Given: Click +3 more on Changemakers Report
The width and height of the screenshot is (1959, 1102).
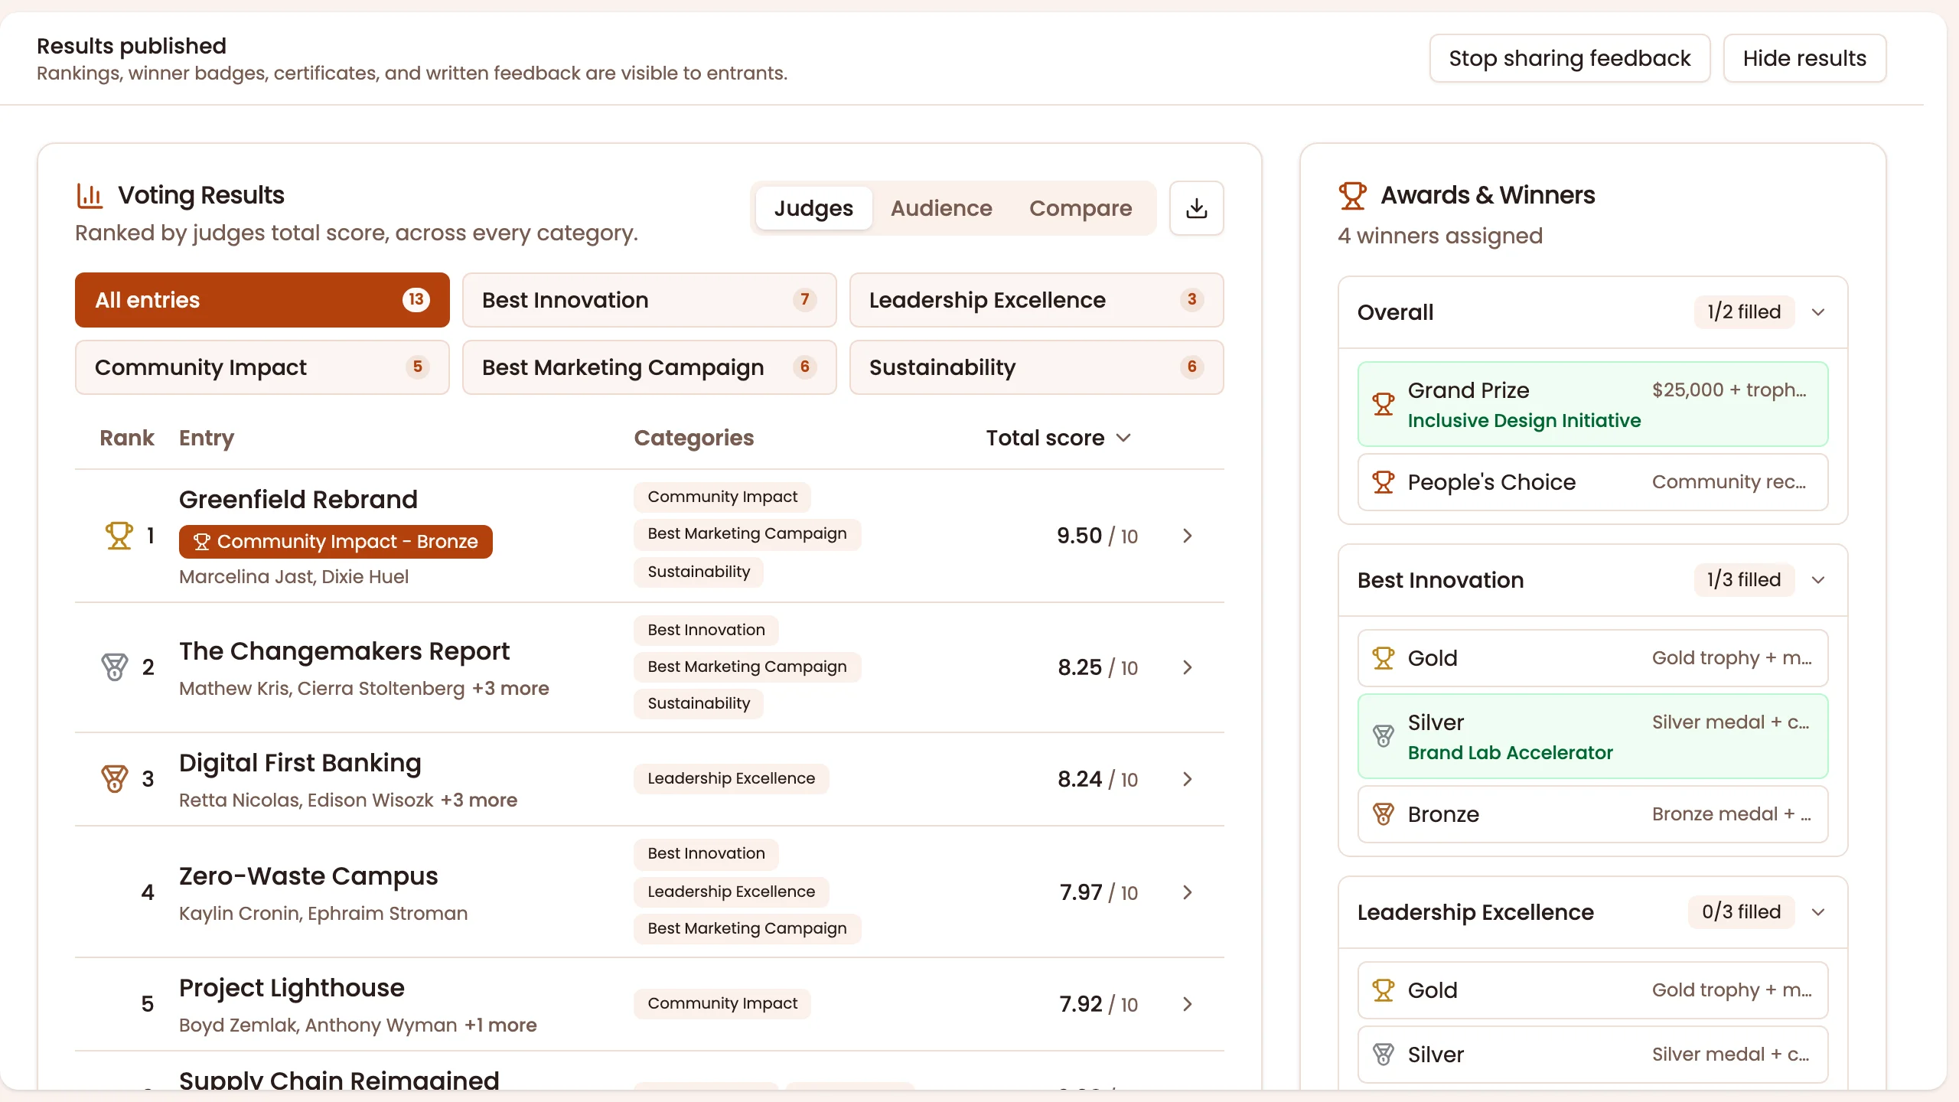Looking at the screenshot, I should tap(510, 689).
